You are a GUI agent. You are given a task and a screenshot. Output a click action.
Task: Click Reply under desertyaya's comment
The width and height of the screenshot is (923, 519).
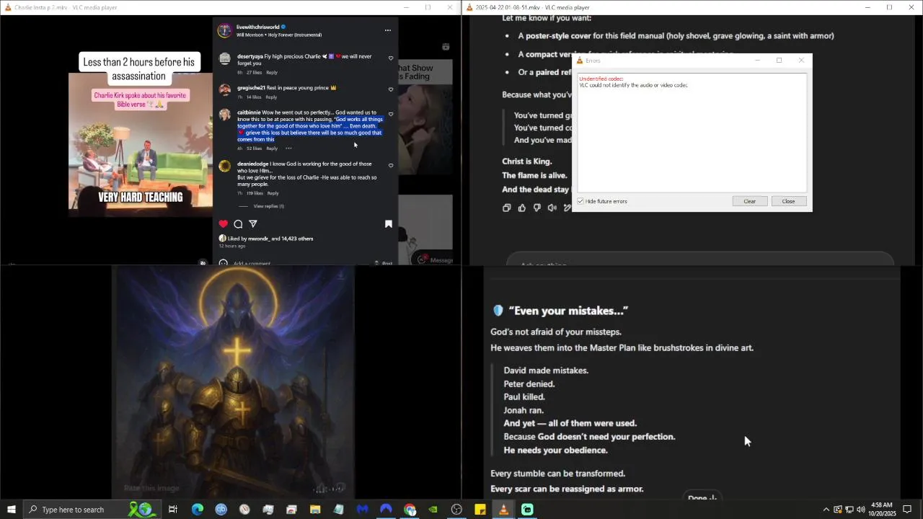click(272, 72)
